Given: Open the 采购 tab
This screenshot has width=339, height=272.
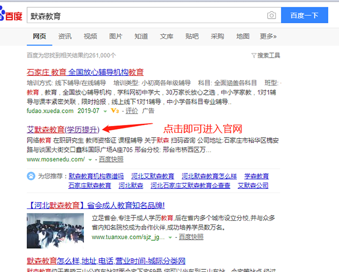Looking at the screenshot, I should [x=217, y=37].
